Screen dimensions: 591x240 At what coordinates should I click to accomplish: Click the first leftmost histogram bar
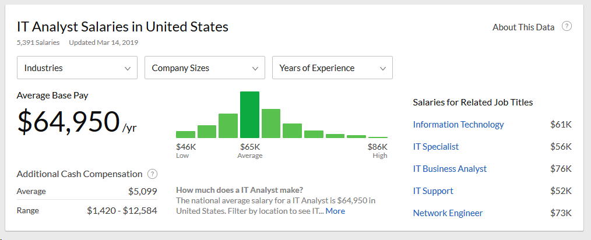point(185,134)
